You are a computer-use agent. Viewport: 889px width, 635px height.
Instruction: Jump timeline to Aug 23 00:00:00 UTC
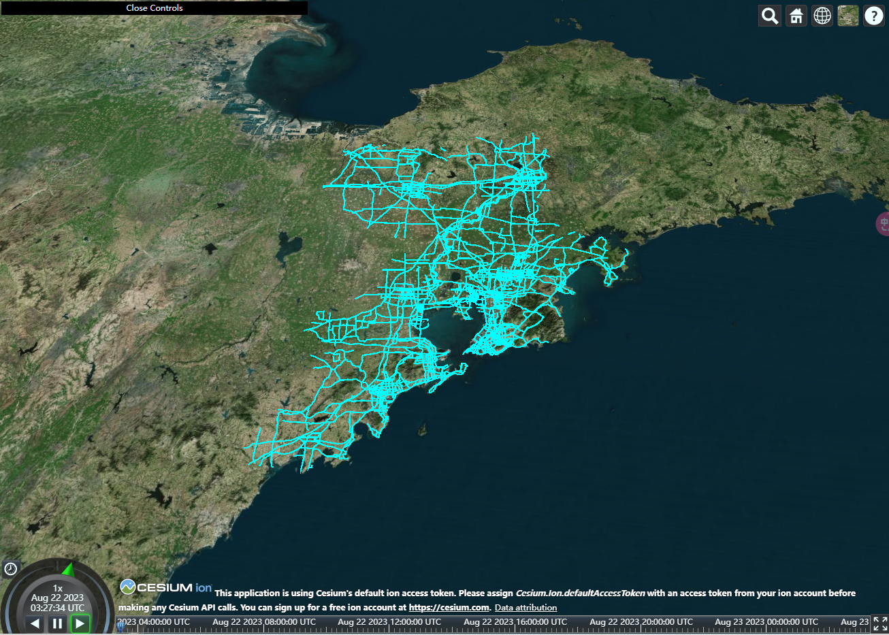click(x=766, y=622)
